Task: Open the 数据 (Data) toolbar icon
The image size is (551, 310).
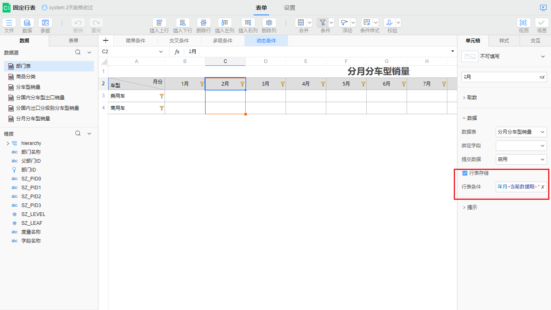Action: pos(27,23)
